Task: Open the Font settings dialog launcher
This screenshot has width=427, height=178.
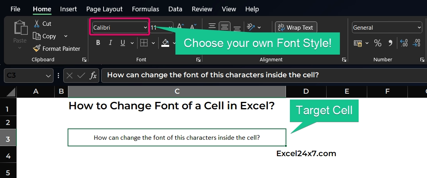Action: tap(198, 60)
